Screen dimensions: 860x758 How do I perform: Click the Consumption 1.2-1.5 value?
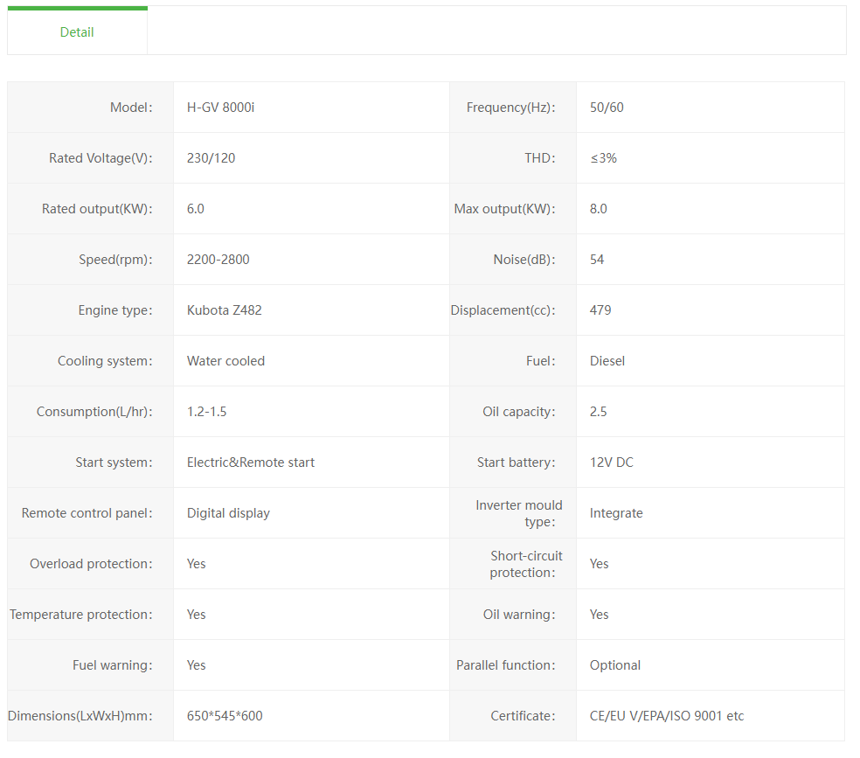click(x=206, y=412)
